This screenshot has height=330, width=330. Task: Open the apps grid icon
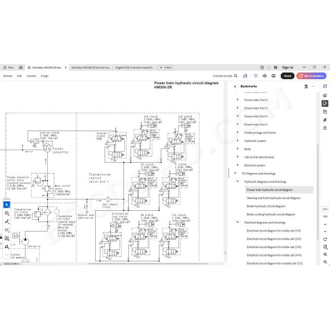pos(275,67)
